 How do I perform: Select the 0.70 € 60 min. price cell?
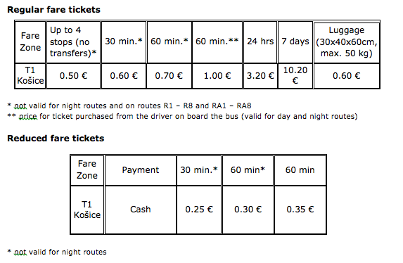[x=169, y=76]
